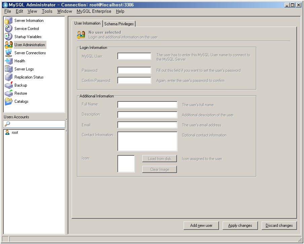
Task: Select Restore in sidebar
Action: (x=21, y=93)
